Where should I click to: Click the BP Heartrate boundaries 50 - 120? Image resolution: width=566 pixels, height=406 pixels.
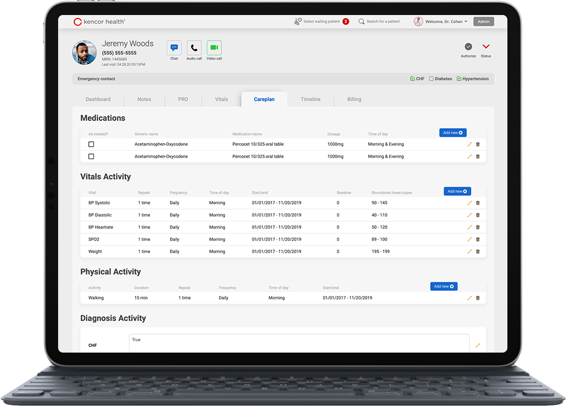tap(379, 227)
